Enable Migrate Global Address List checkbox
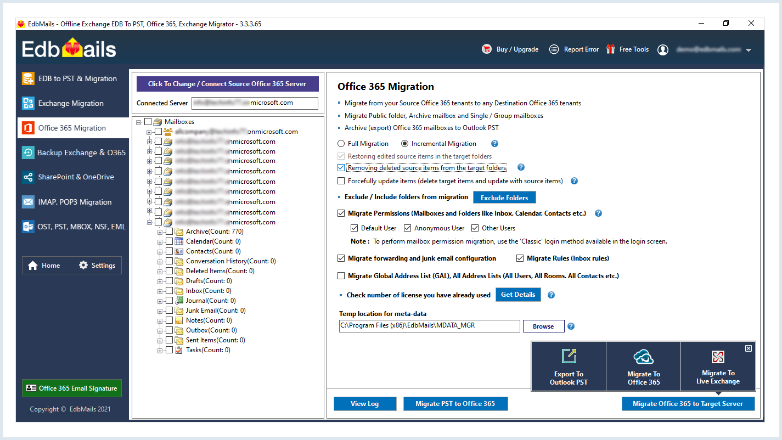 [x=341, y=276]
